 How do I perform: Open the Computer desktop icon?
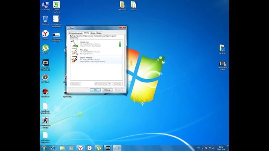(45, 6)
